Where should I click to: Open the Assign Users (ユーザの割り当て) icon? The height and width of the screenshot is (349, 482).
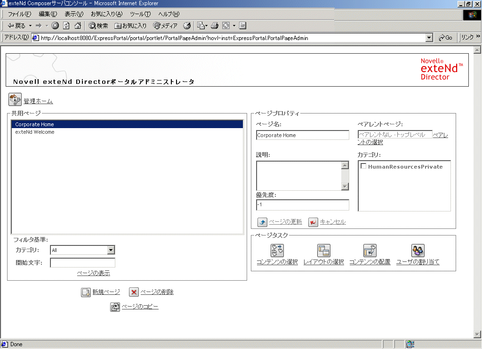coord(418,250)
